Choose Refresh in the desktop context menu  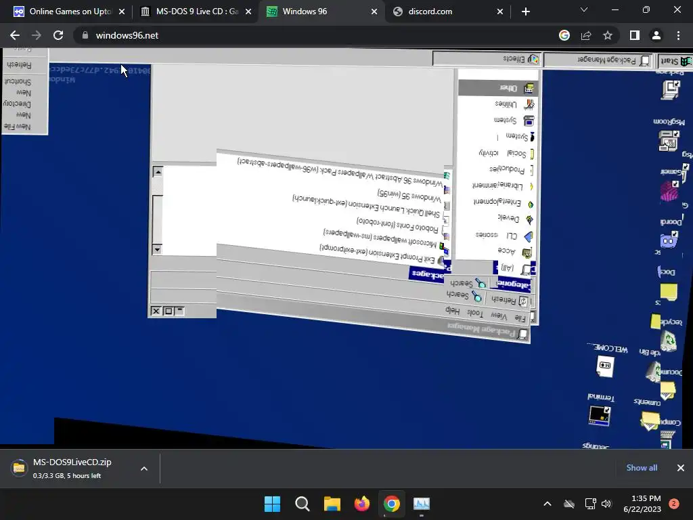coord(18,64)
